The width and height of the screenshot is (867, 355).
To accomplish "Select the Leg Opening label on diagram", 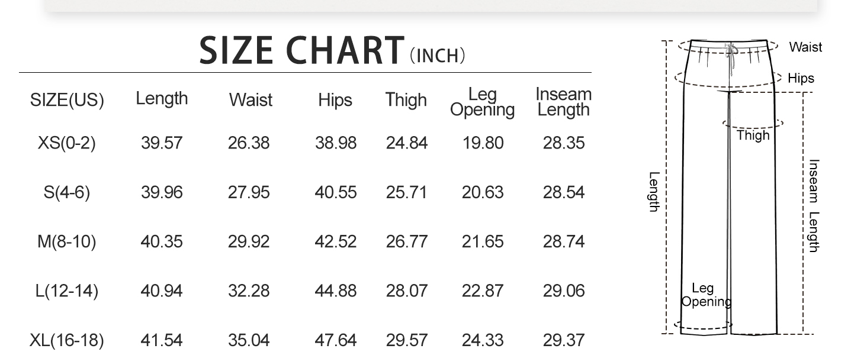I will pos(705,295).
